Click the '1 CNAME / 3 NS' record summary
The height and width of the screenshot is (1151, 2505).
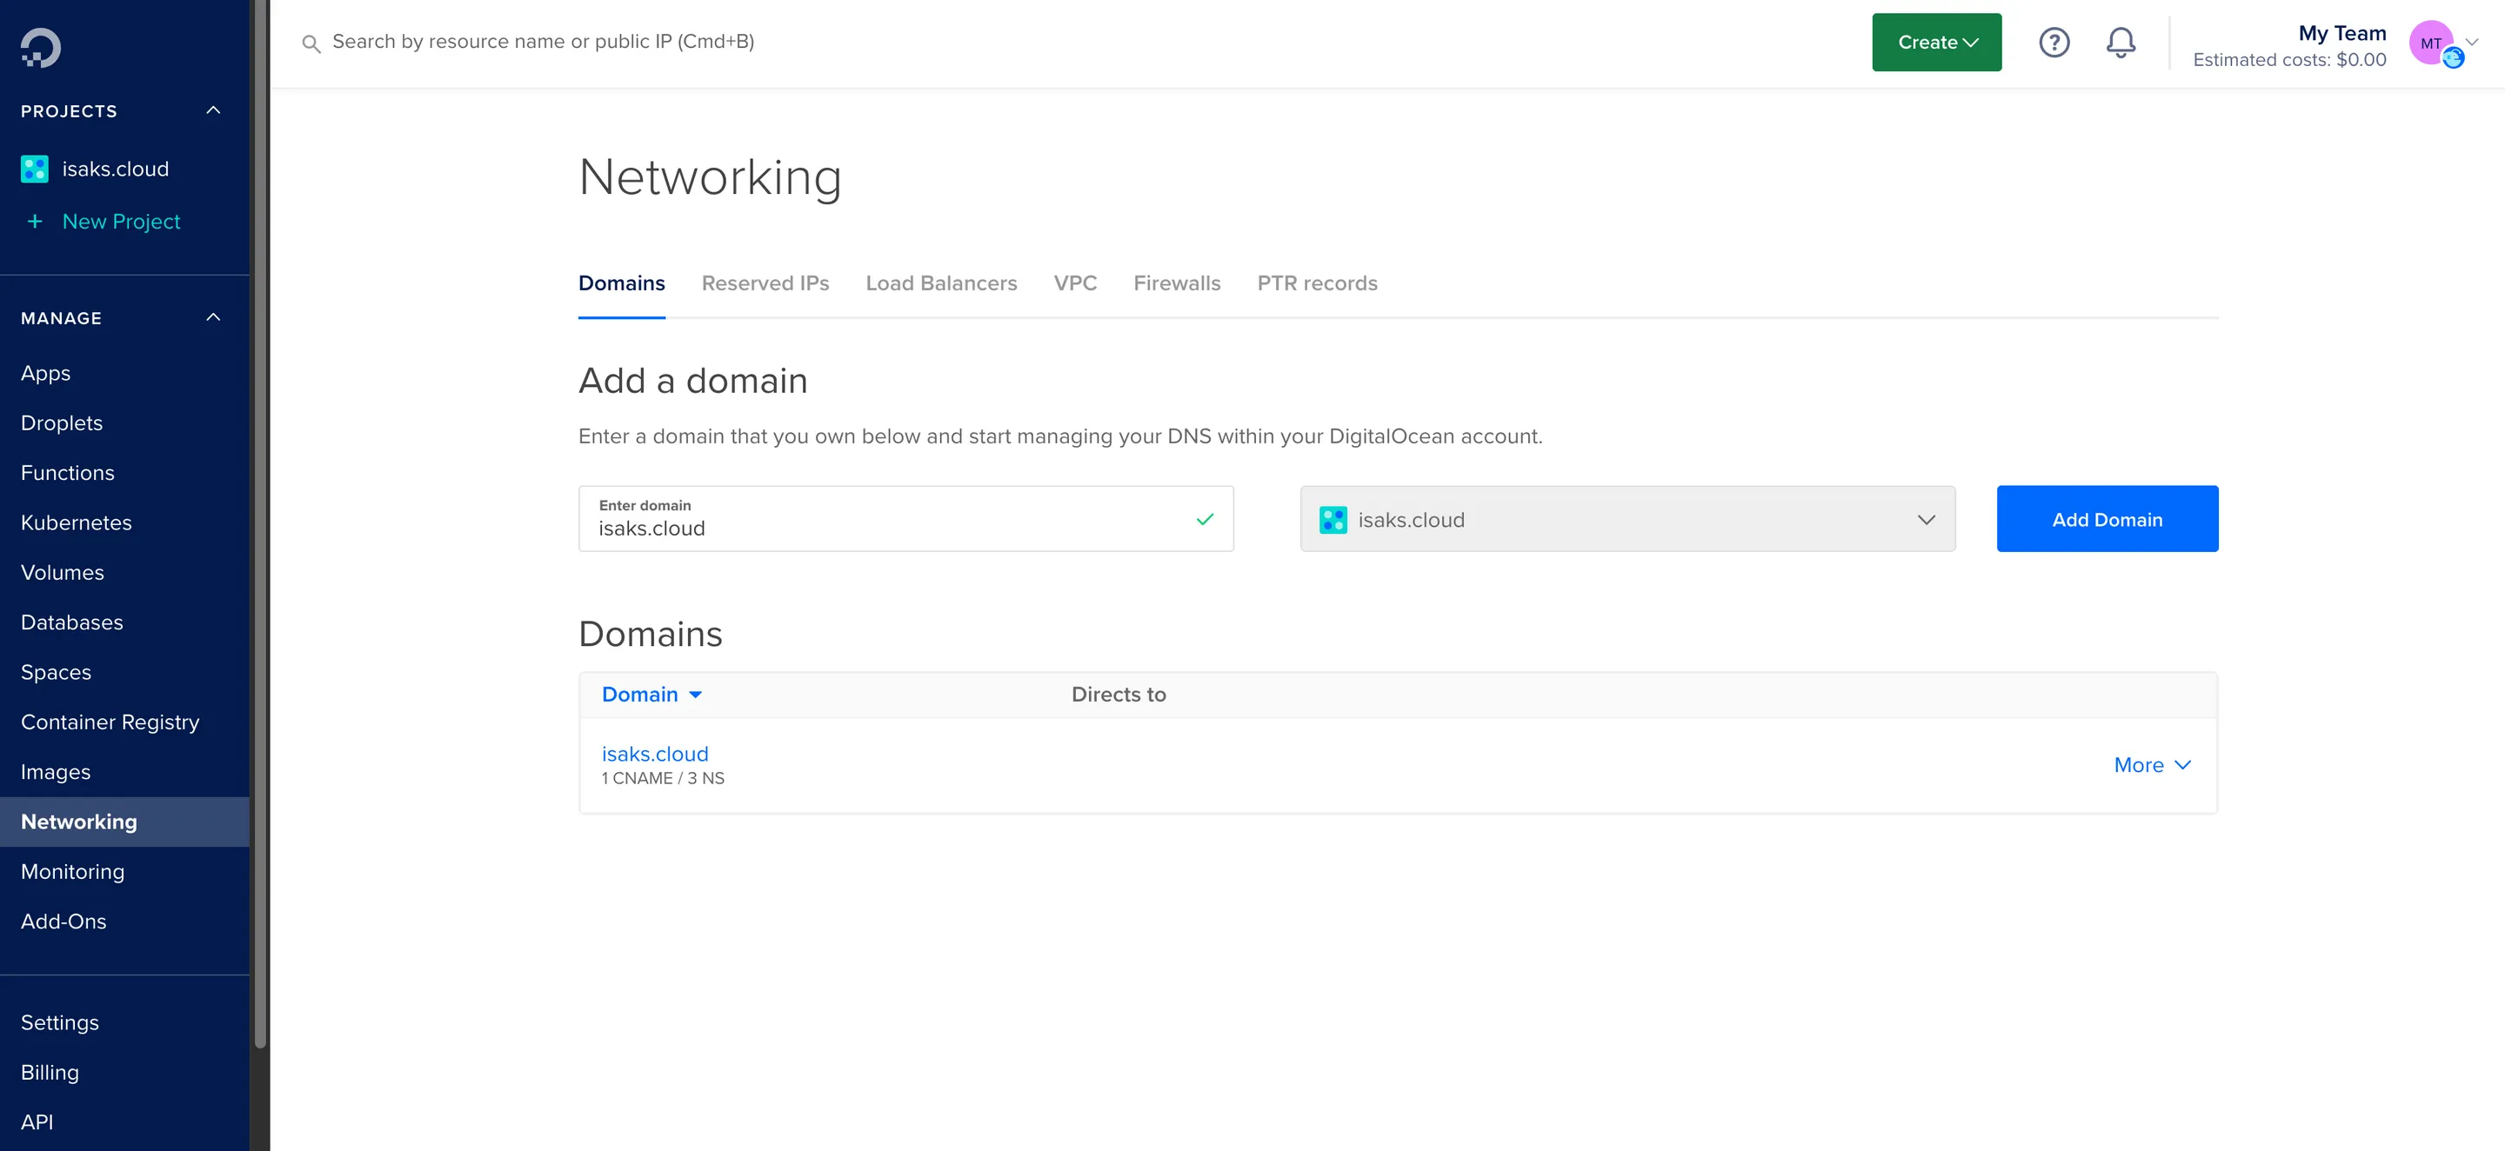coord(662,779)
